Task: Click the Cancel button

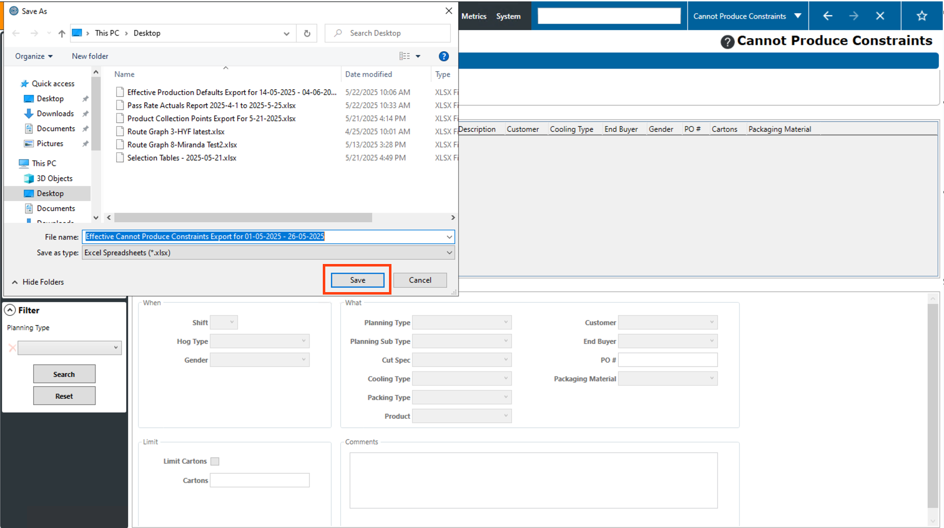Action: [420, 280]
